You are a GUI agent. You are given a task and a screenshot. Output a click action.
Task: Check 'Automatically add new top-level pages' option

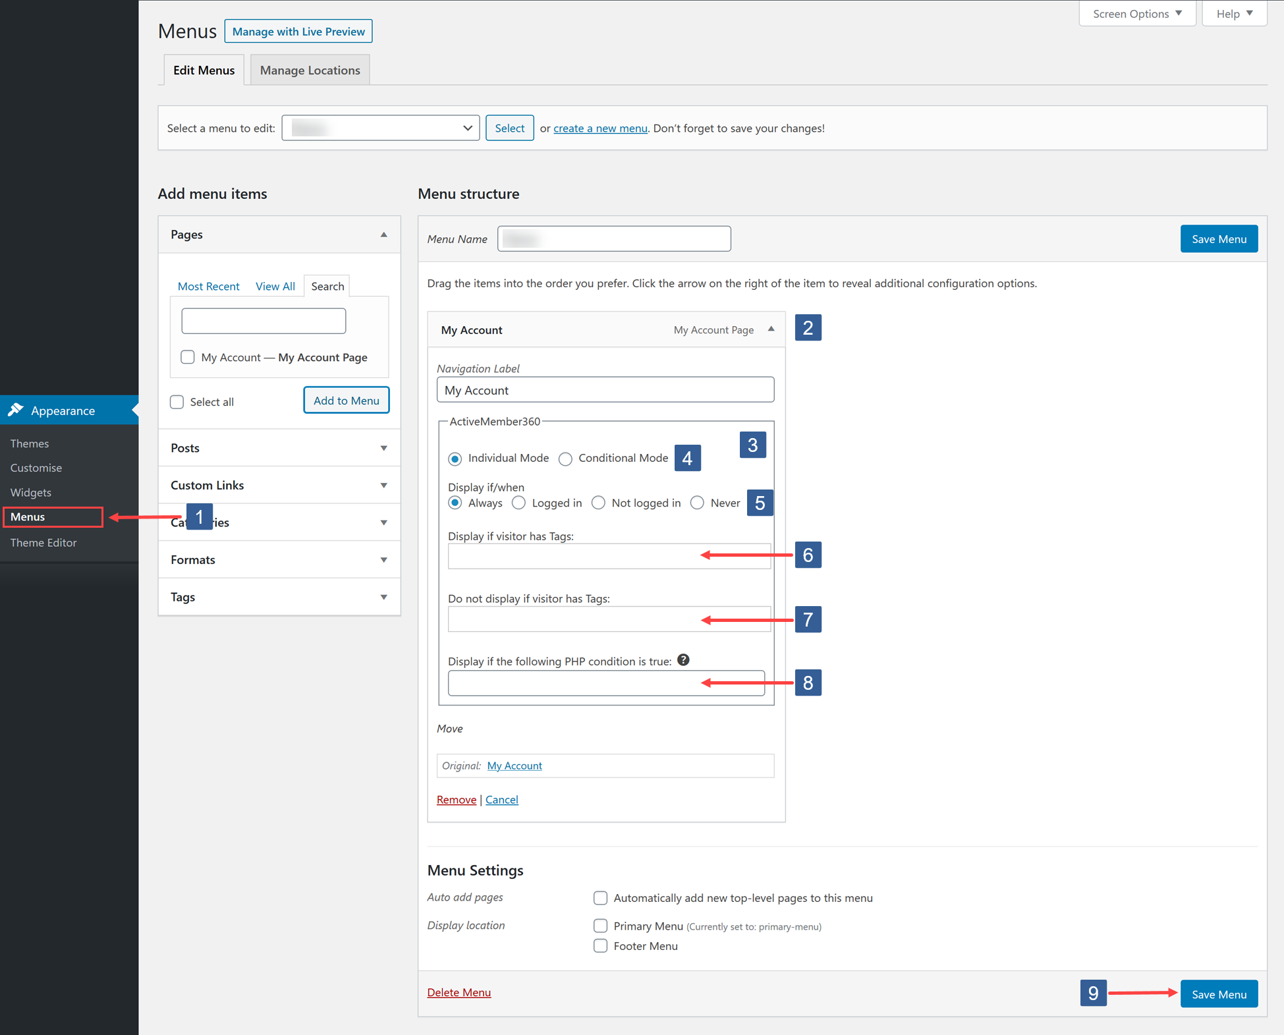(x=600, y=897)
